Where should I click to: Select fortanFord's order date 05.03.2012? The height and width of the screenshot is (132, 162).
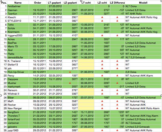point(39,119)
